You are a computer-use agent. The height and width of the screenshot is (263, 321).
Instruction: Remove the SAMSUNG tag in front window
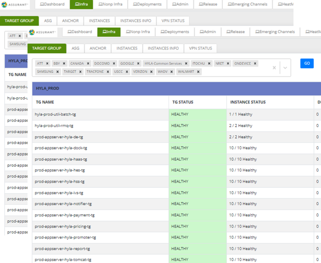pos(57,72)
